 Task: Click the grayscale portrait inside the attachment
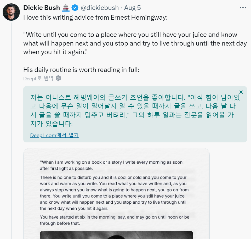click(117, 236)
